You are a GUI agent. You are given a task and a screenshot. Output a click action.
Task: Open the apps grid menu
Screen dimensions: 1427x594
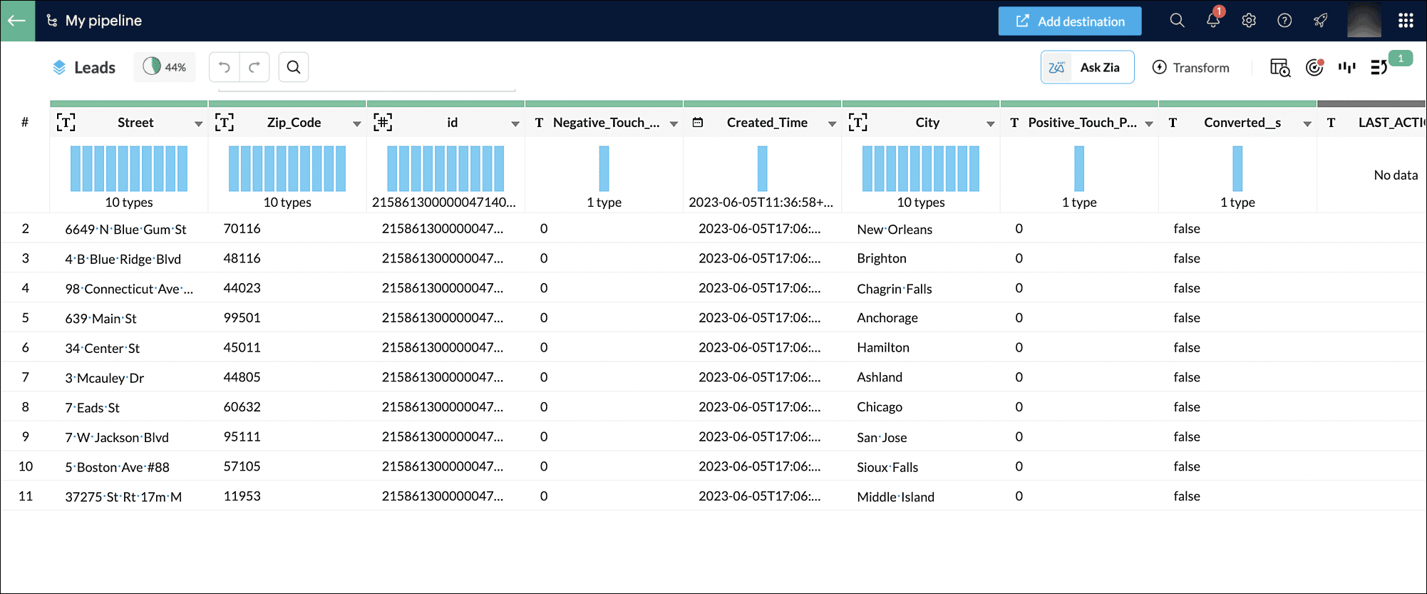click(1406, 21)
